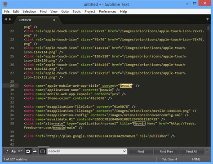Open the View menu
Screen dimensions: 213x164
(x=54, y=12)
